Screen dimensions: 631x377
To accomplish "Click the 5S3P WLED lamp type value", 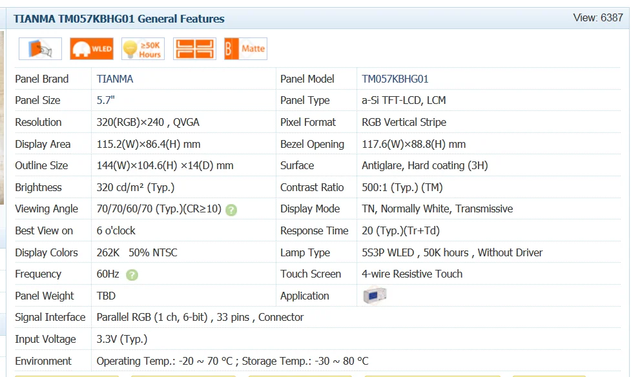I will coord(452,252).
